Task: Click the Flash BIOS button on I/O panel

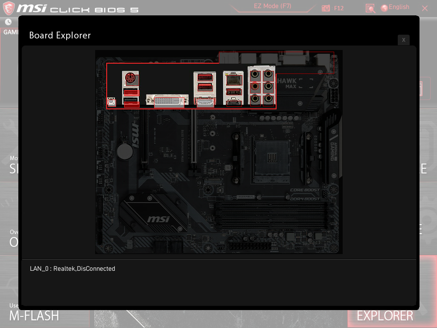Action: point(112,102)
